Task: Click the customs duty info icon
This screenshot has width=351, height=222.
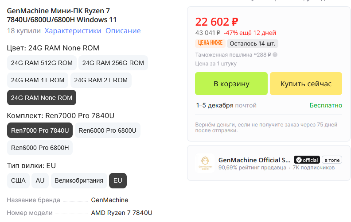Action: [x=275, y=55]
